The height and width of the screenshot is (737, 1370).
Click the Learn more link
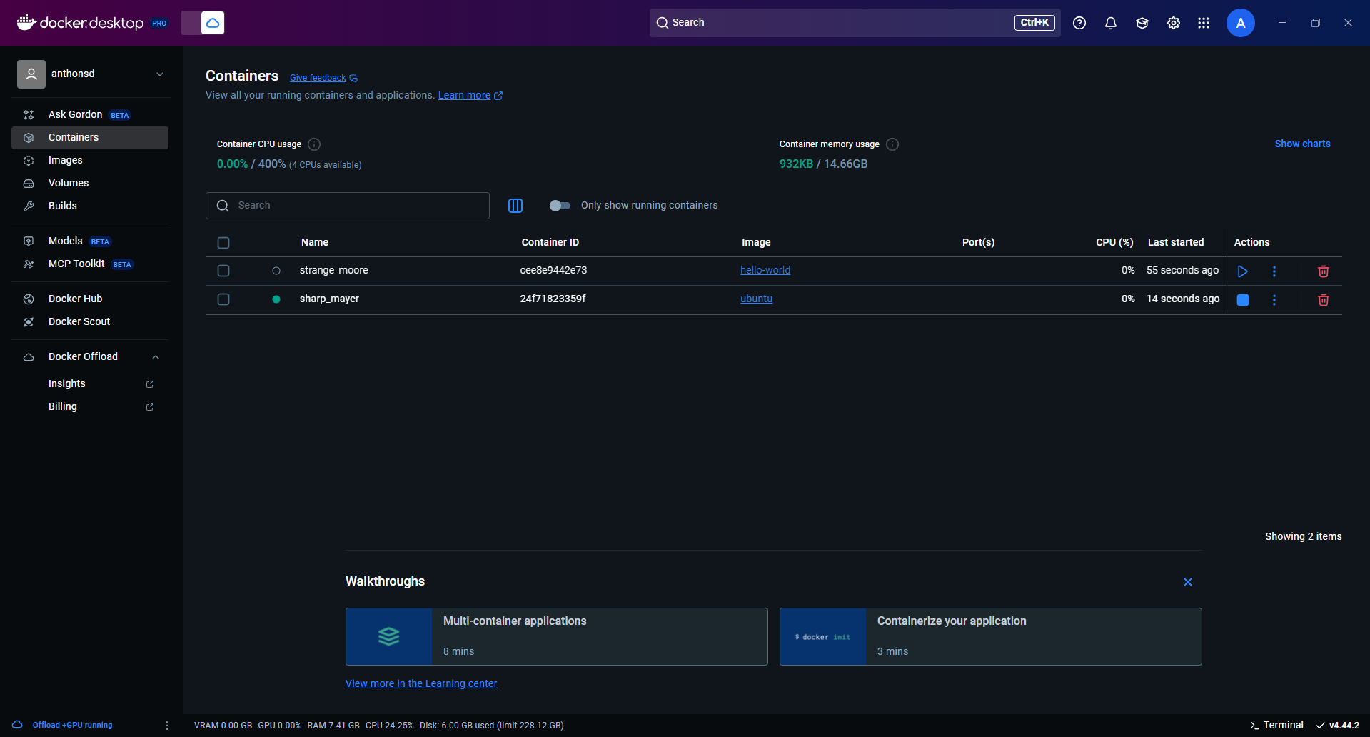point(464,95)
